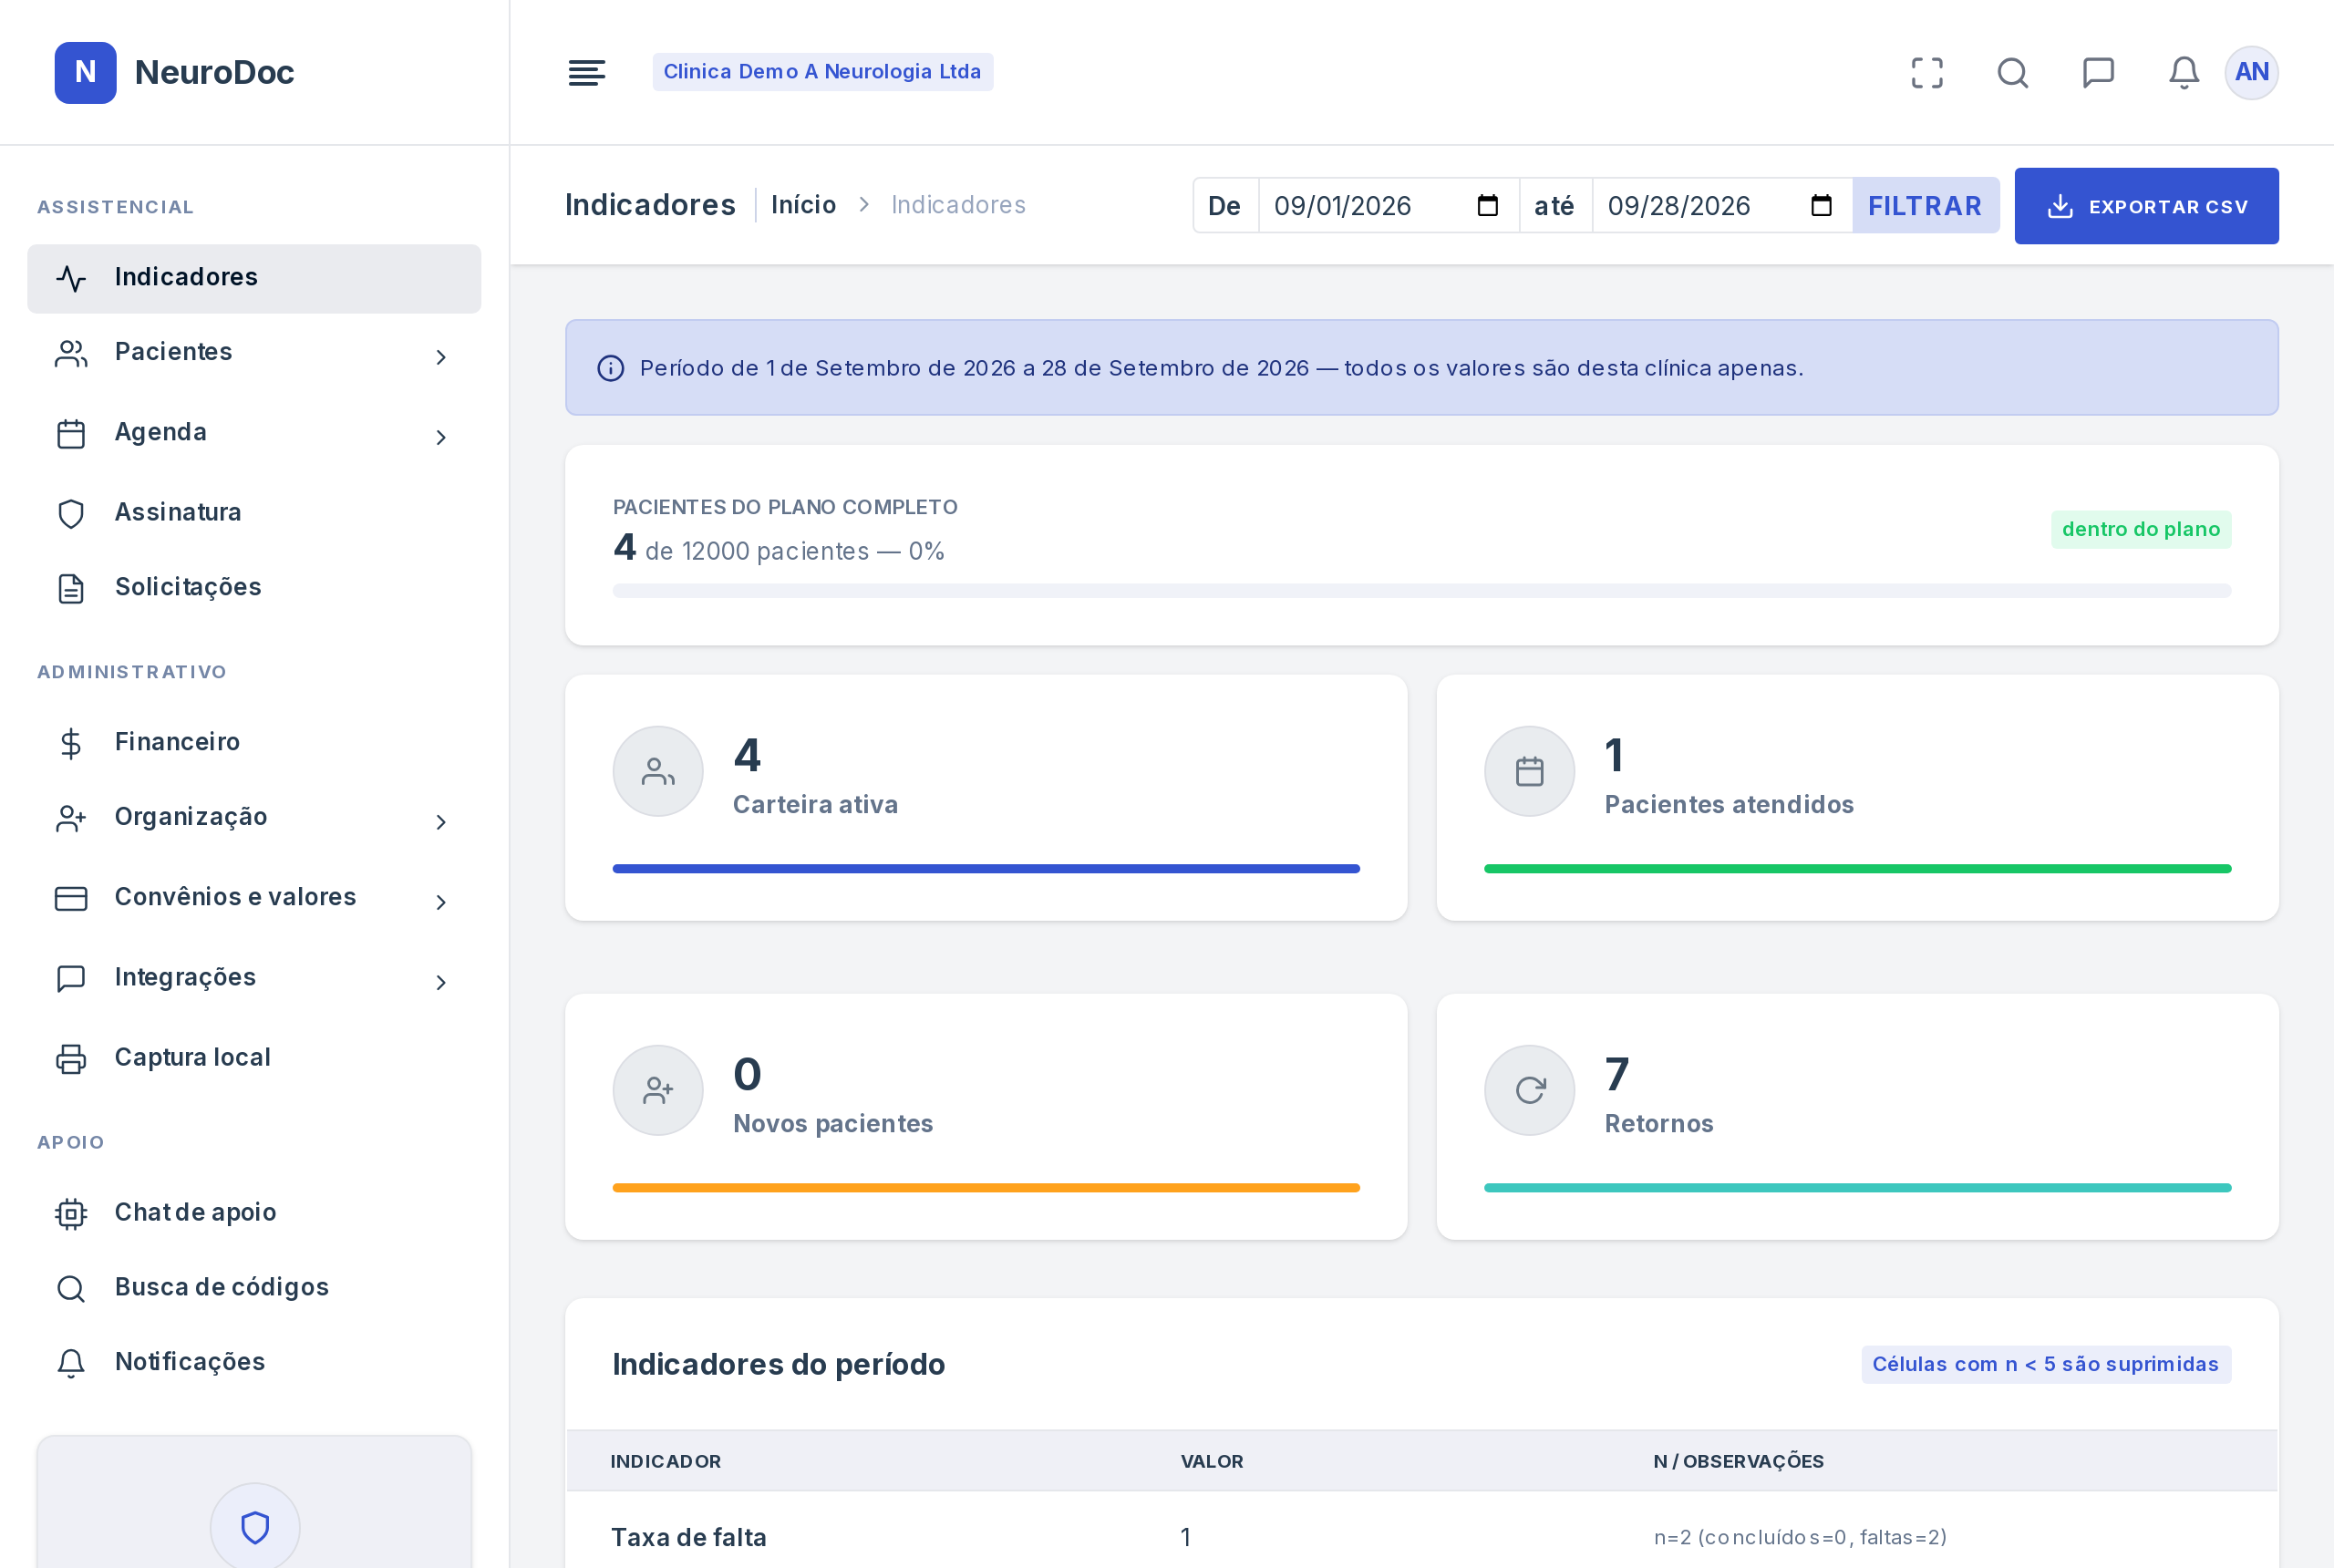Click the Retornos refresh icon
The image size is (2334, 1568).
tap(1529, 1090)
